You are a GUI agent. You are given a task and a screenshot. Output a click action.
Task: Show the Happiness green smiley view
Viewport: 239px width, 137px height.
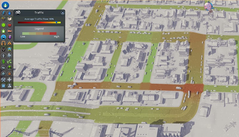coord(3,25)
